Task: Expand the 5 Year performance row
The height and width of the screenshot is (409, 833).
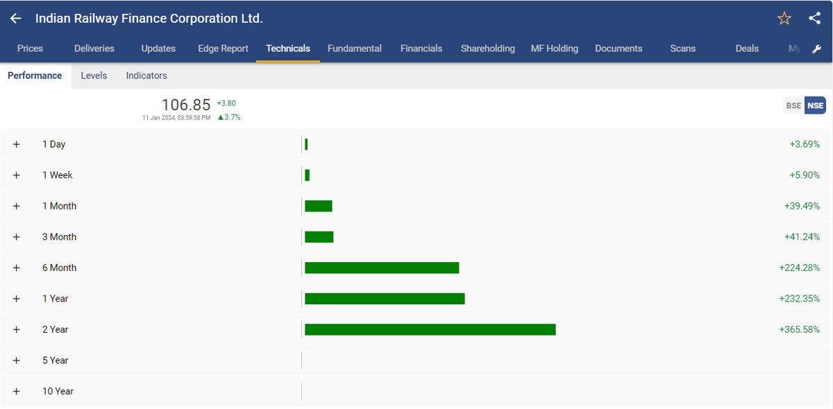Action: [17, 360]
